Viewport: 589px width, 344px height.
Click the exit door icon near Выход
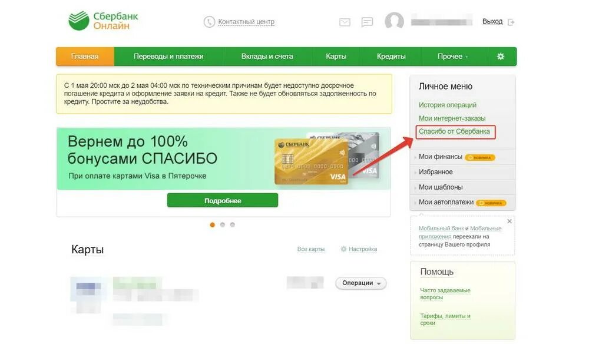tap(511, 22)
